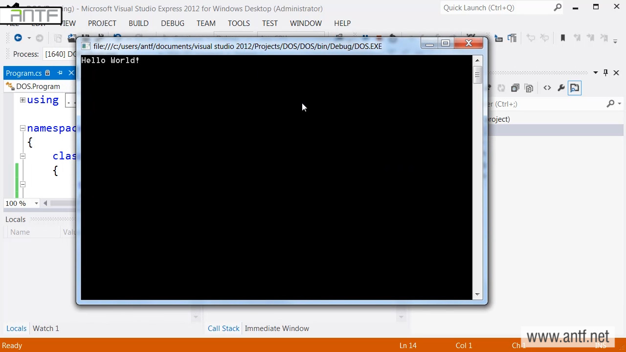Click the Quick Launch search magnifier icon
The height and width of the screenshot is (352, 626).
point(558,8)
